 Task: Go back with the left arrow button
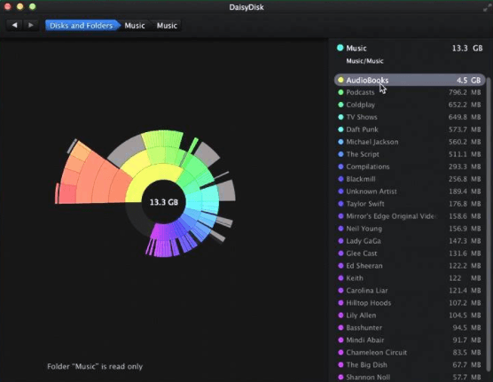click(14, 25)
